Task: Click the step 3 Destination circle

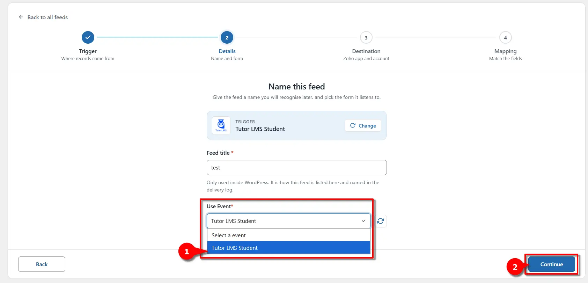Action: (366, 37)
